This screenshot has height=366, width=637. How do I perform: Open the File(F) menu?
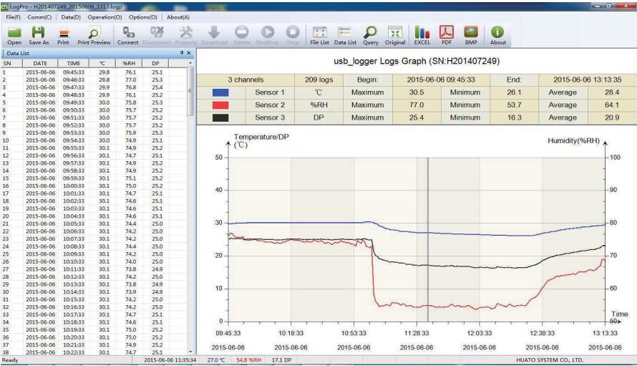pos(13,16)
